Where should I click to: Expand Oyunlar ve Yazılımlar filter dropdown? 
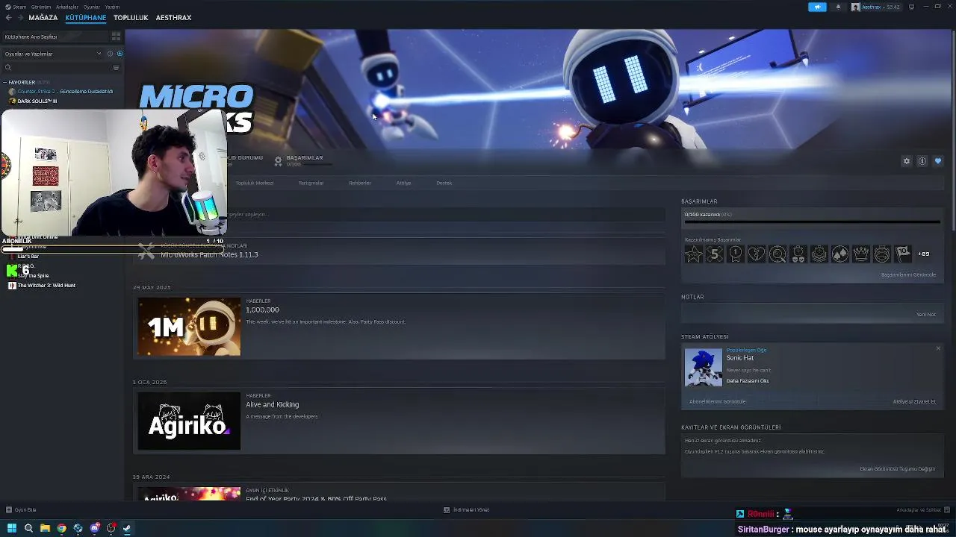(52, 54)
